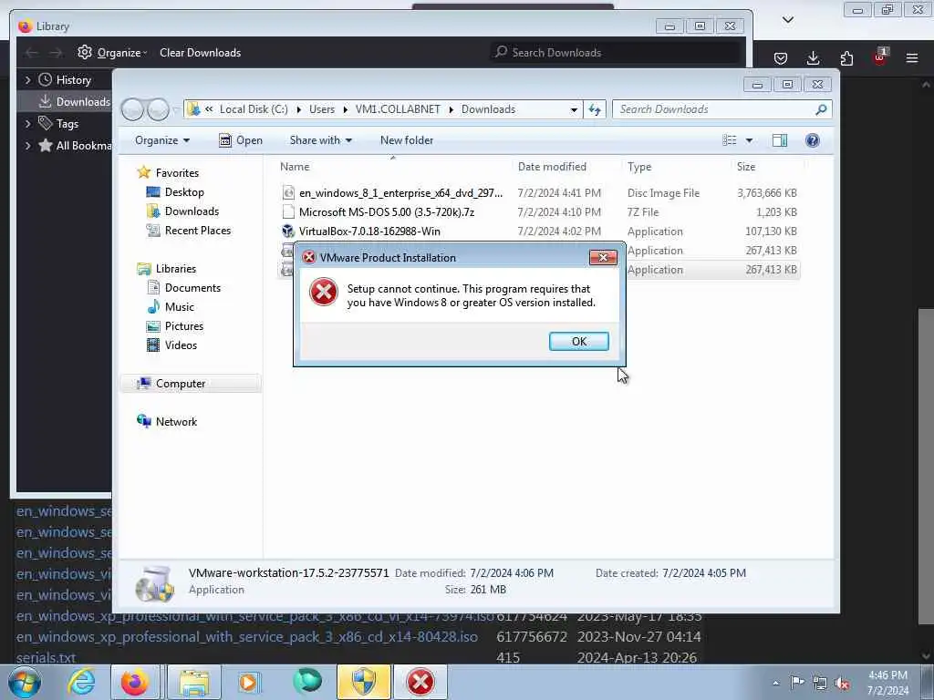Click uBlock Origin extension icon
The height and width of the screenshot is (700, 934).
coord(880,57)
